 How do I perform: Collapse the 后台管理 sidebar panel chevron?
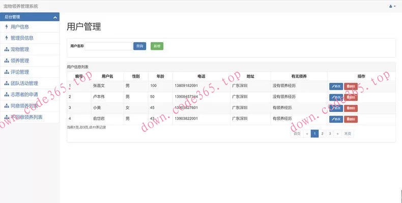(x=55, y=17)
